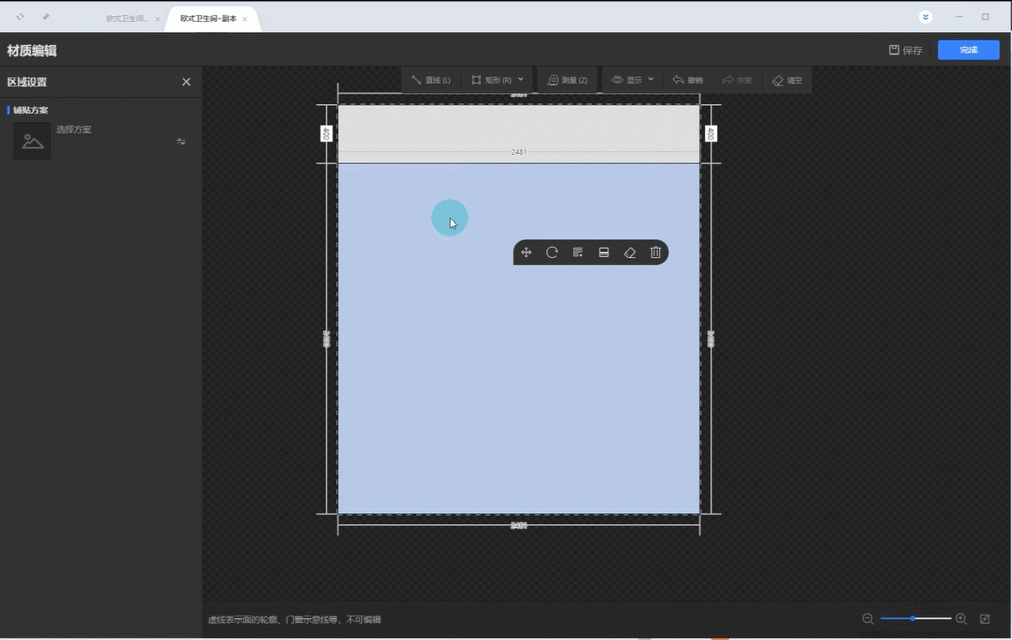Image resolution: width=1012 pixels, height=640 pixels.
Task: Click the swap arrows icon beside 选择方案
Action: point(181,141)
